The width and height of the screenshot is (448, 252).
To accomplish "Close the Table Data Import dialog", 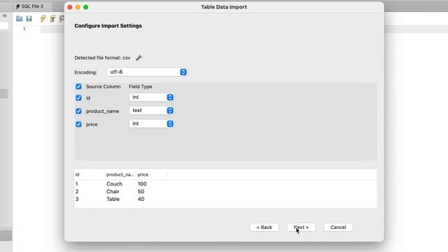I will [70, 7].
